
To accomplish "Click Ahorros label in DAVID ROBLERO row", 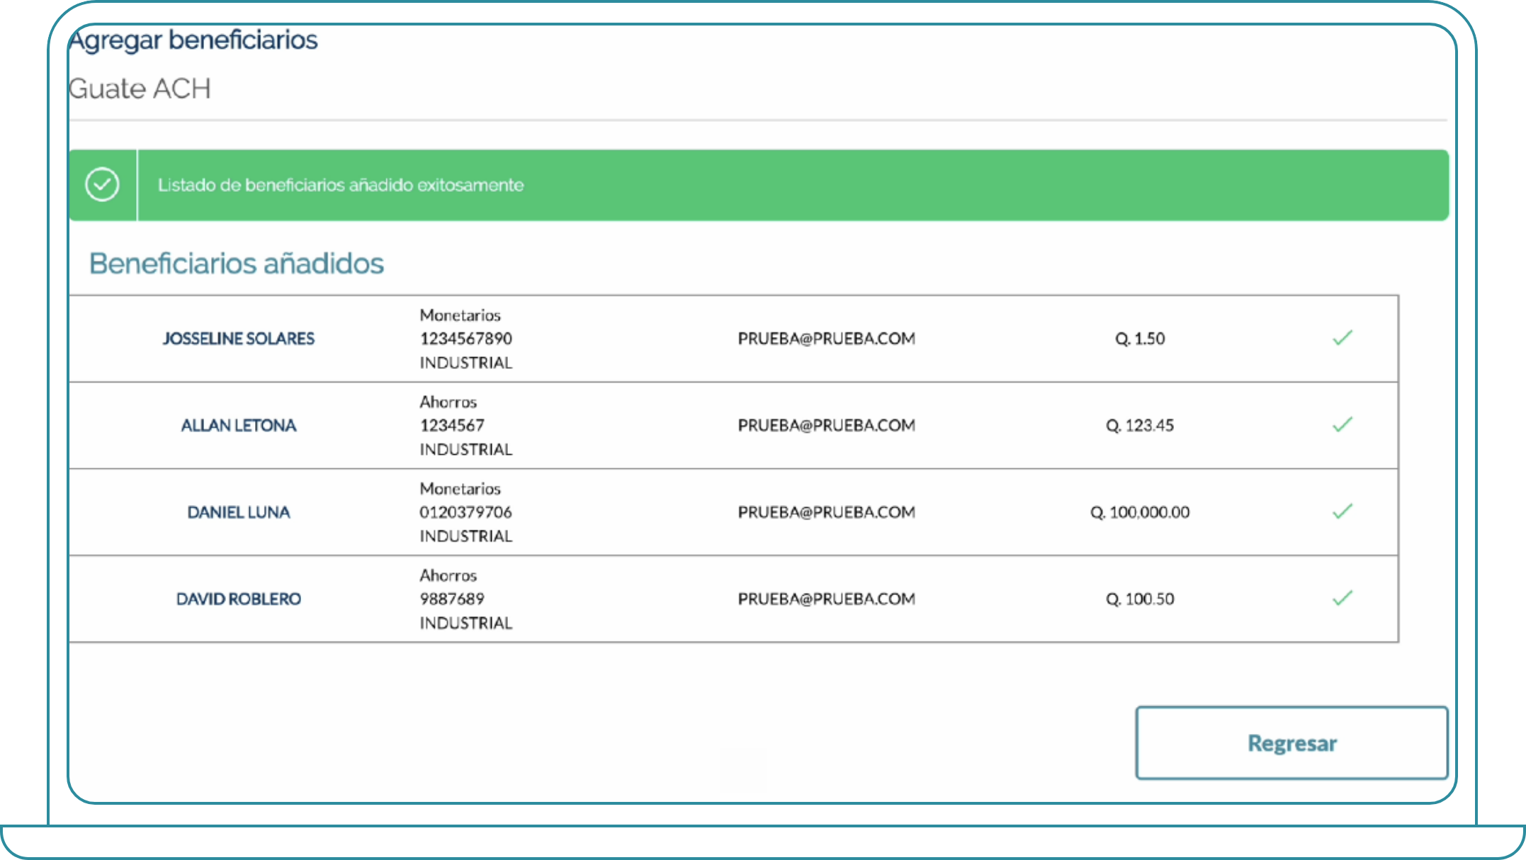I will [448, 576].
